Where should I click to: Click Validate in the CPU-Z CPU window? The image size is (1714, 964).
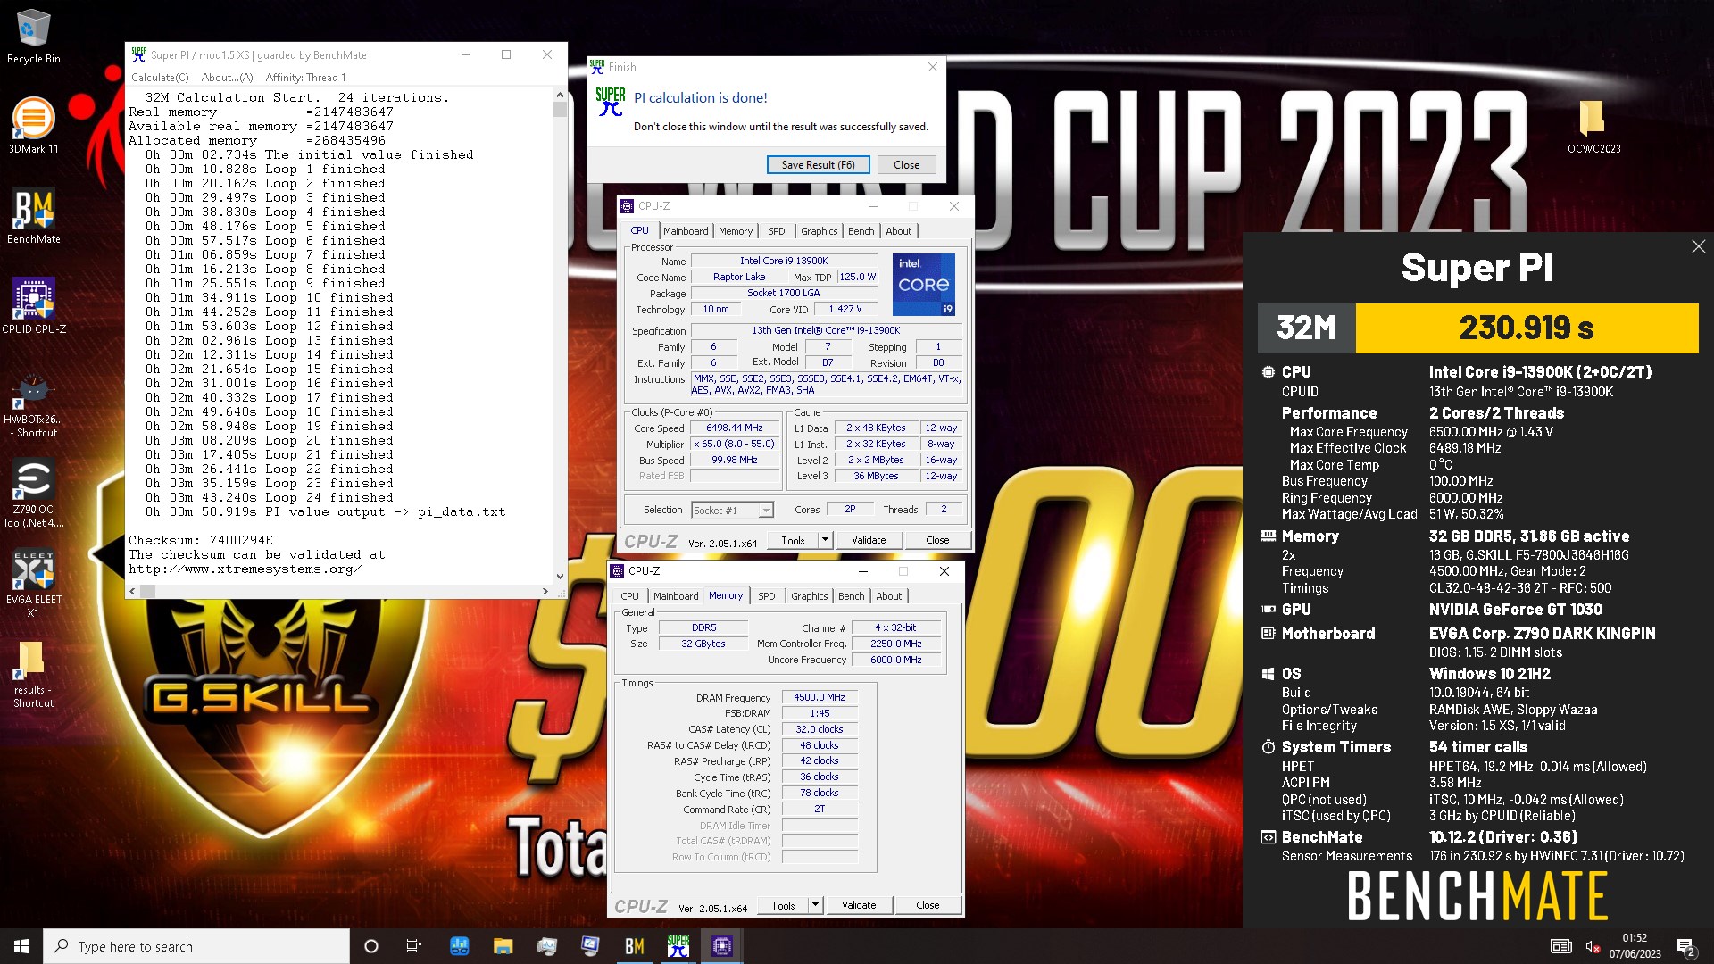pyautogui.click(x=869, y=540)
